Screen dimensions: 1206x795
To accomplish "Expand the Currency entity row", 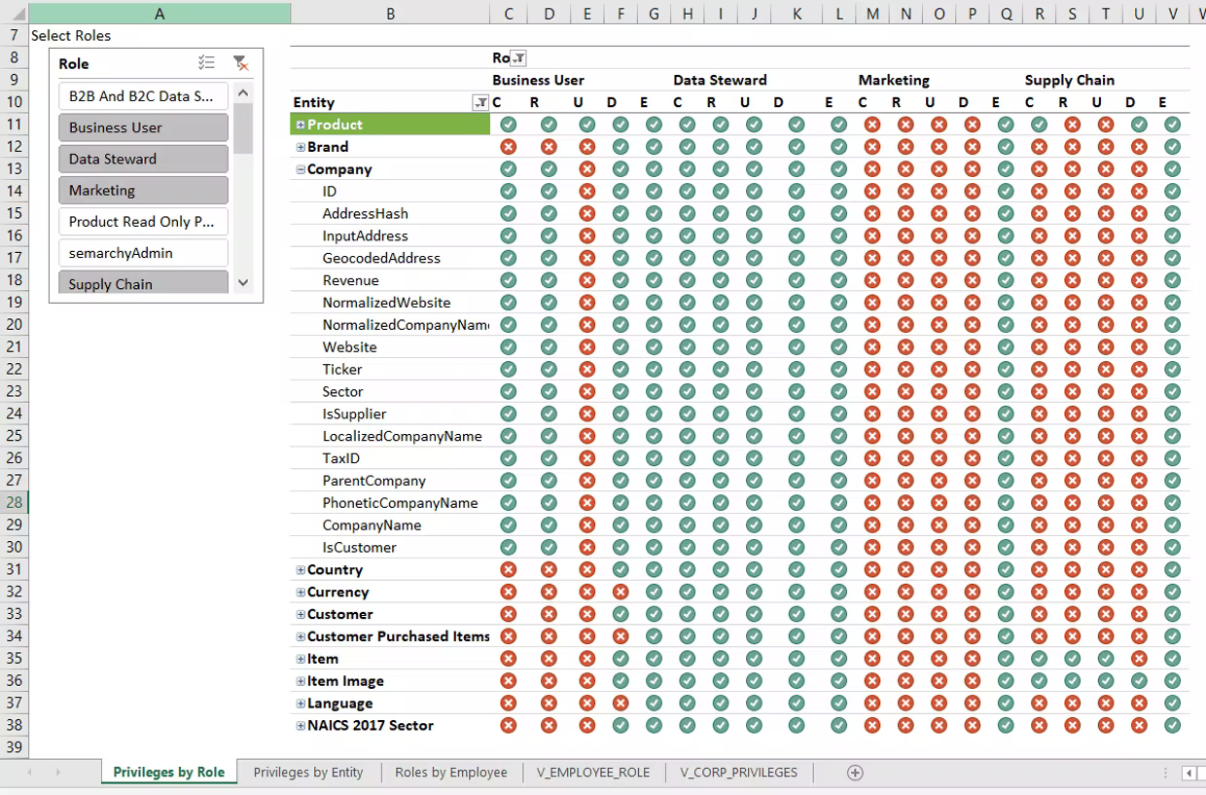I will click(x=301, y=593).
